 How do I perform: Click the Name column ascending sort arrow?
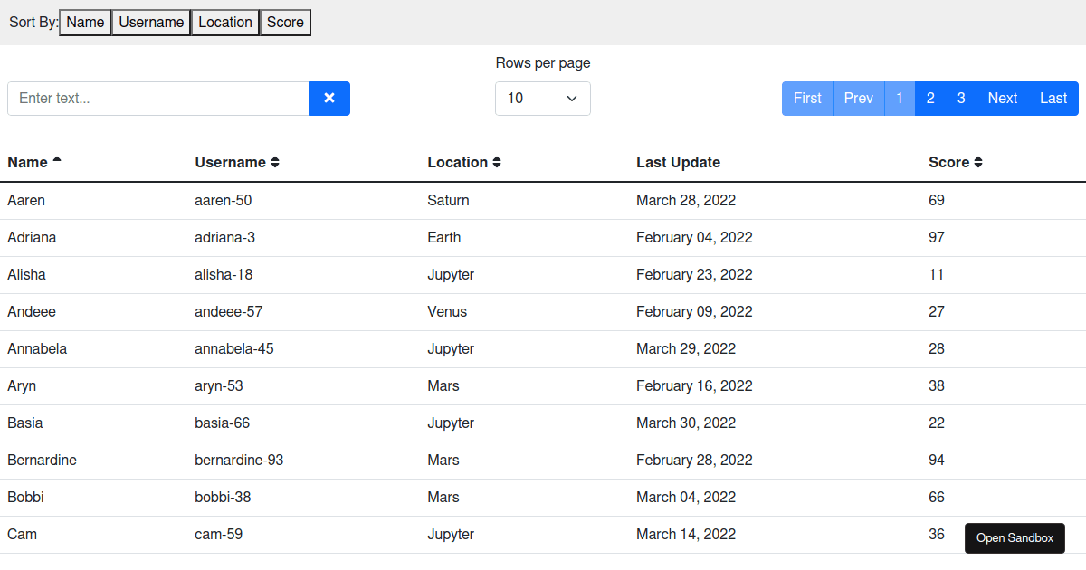click(57, 161)
